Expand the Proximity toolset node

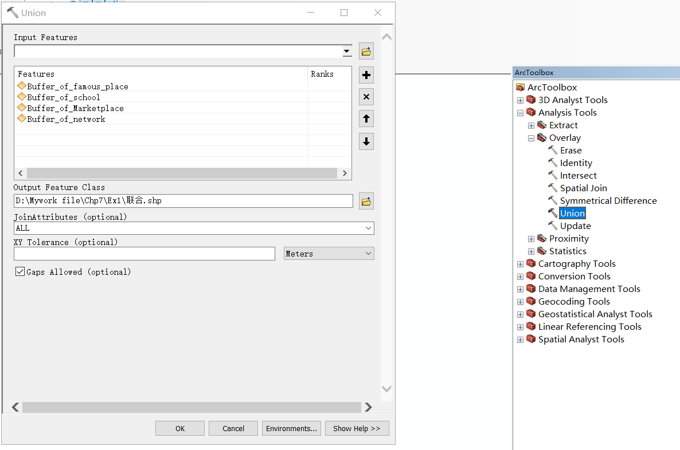tap(531, 239)
